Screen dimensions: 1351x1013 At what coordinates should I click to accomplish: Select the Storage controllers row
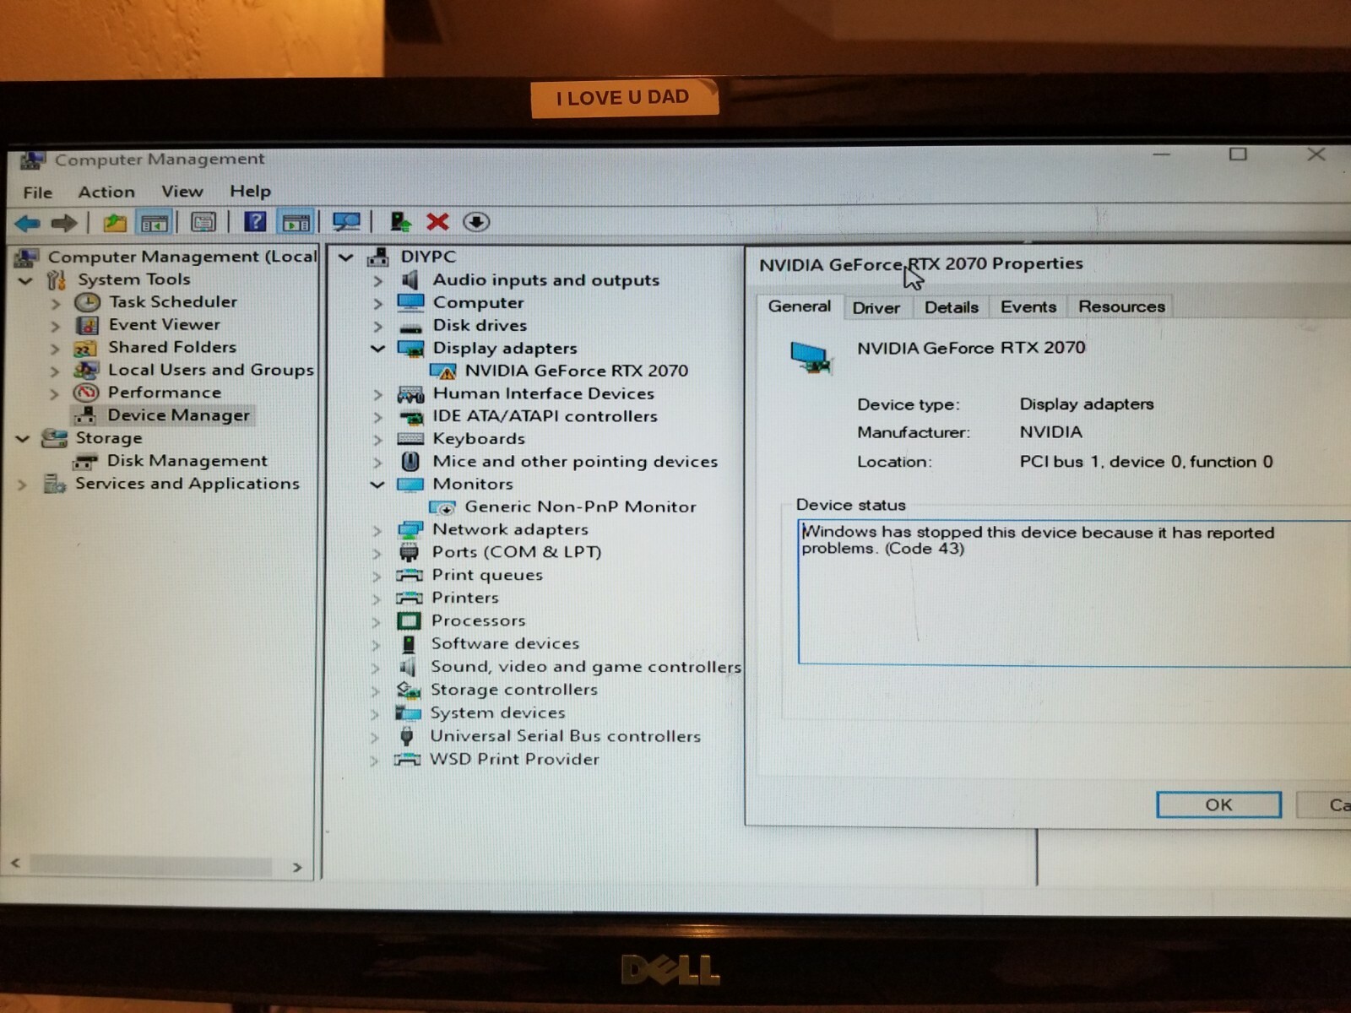[x=513, y=690]
